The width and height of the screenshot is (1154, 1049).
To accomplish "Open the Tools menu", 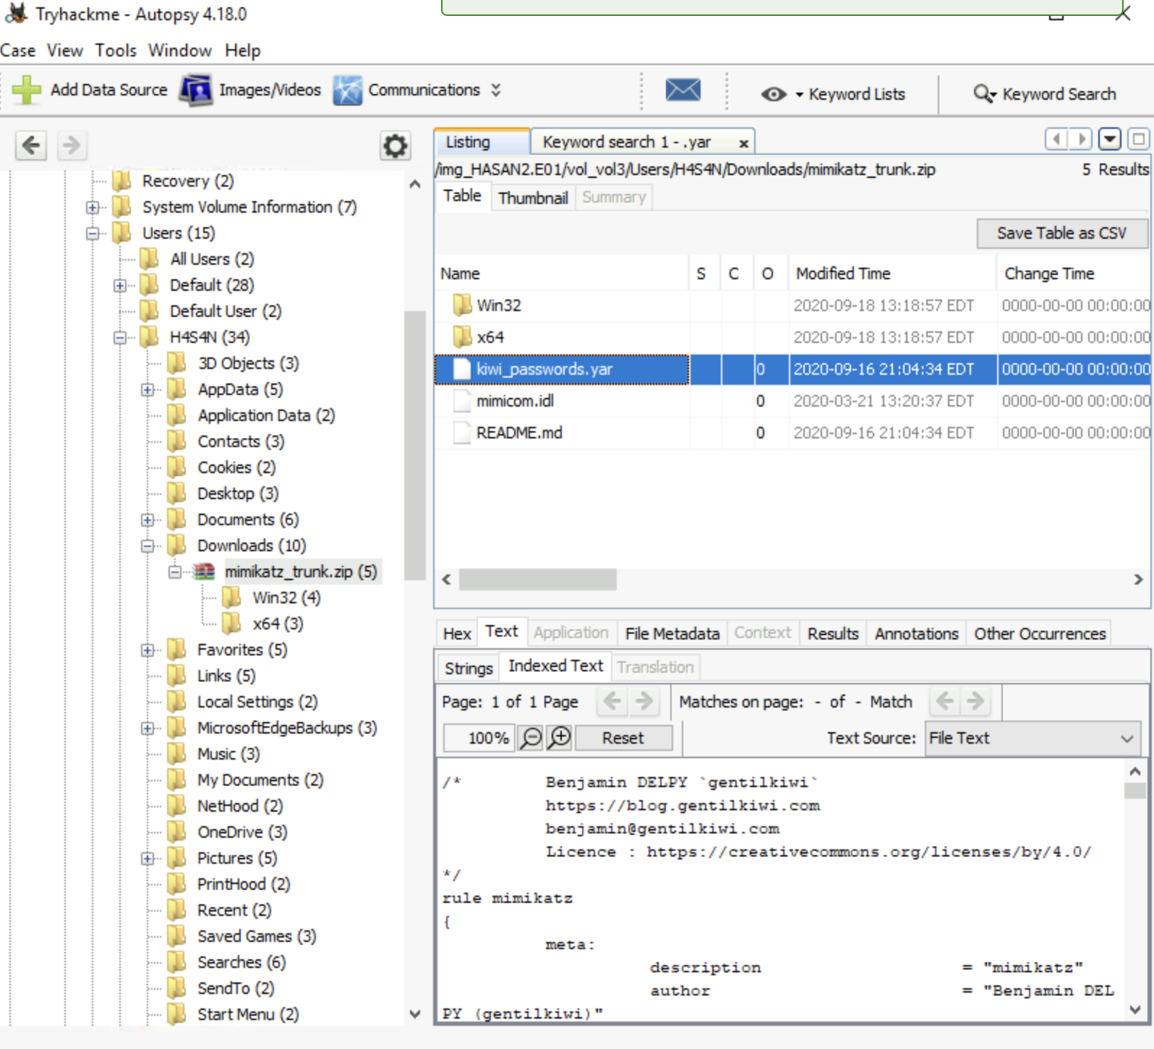I will pyautogui.click(x=116, y=51).
